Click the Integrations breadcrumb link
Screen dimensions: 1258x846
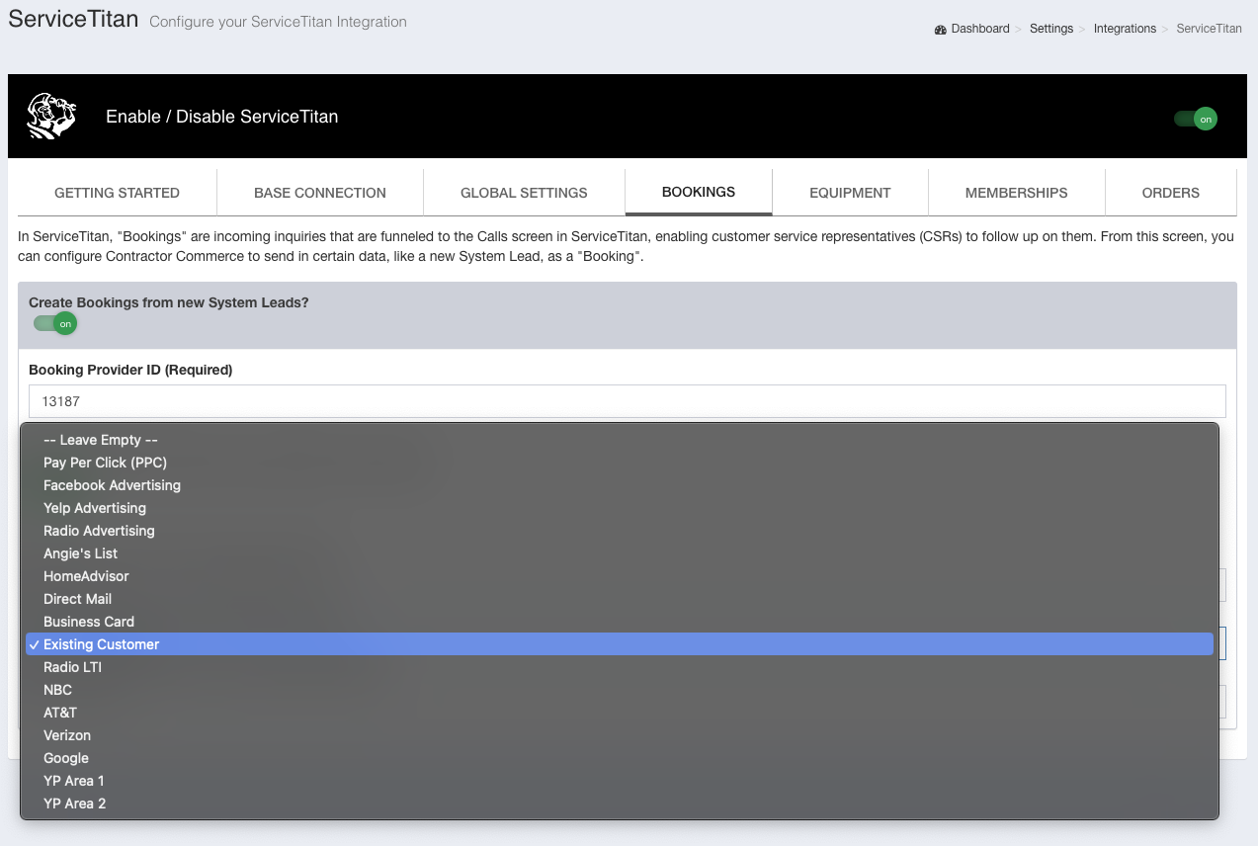(1125, 29)
